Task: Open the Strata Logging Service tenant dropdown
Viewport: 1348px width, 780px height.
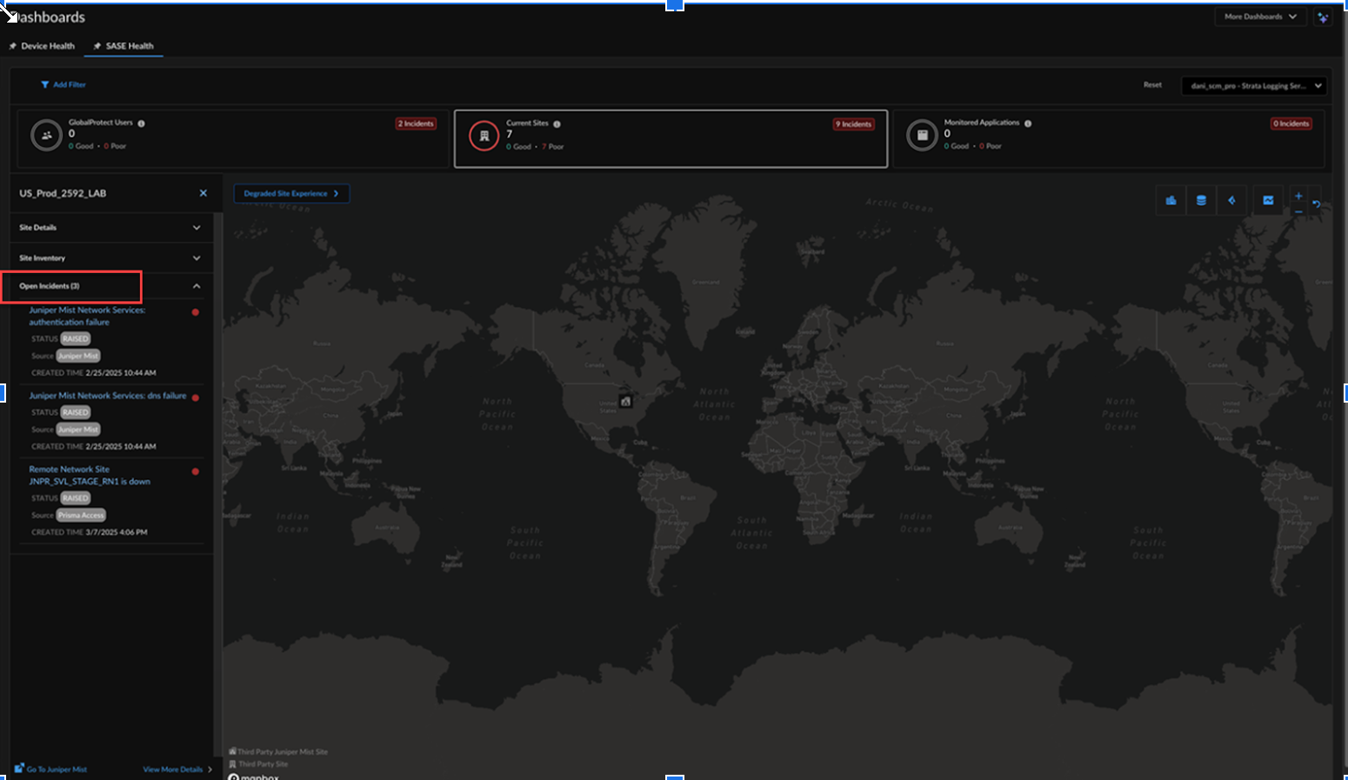Action: [x=1253, y=86]
